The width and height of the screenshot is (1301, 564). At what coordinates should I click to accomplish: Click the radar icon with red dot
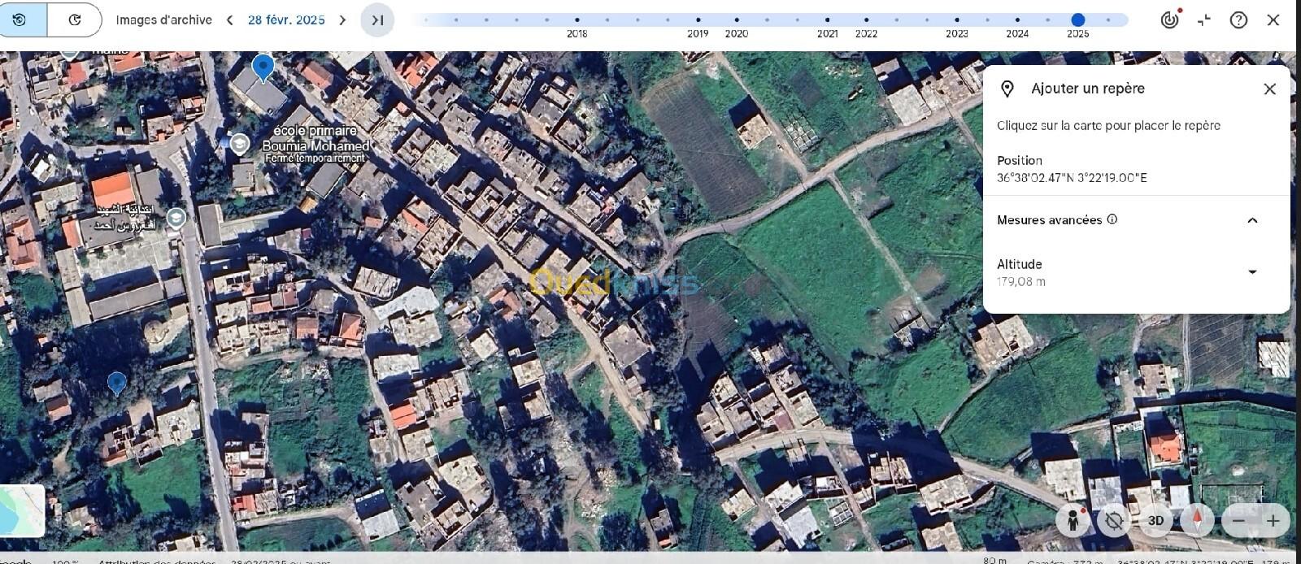(x=1169, y=19)
